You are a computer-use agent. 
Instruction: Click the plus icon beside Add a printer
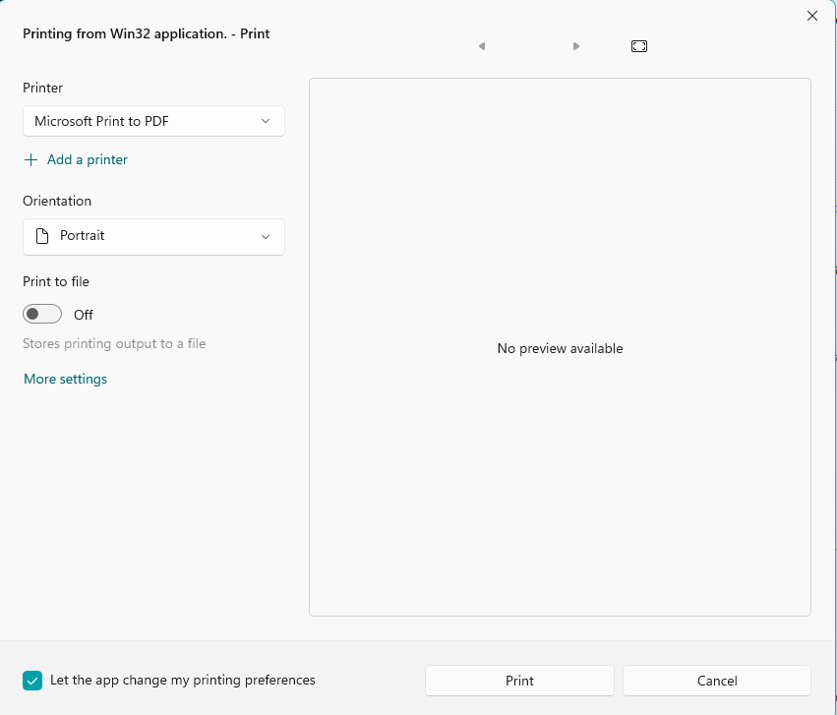[30, 159]
